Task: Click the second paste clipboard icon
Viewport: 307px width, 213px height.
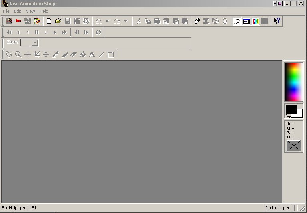Action: coord(166,21)
